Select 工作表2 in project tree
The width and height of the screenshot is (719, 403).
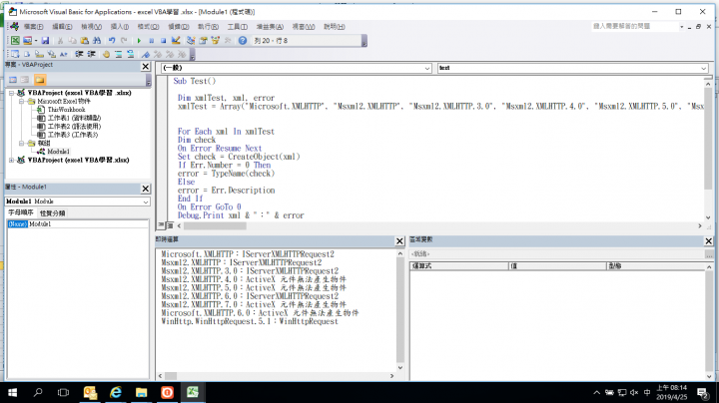(x=74, y=126)
